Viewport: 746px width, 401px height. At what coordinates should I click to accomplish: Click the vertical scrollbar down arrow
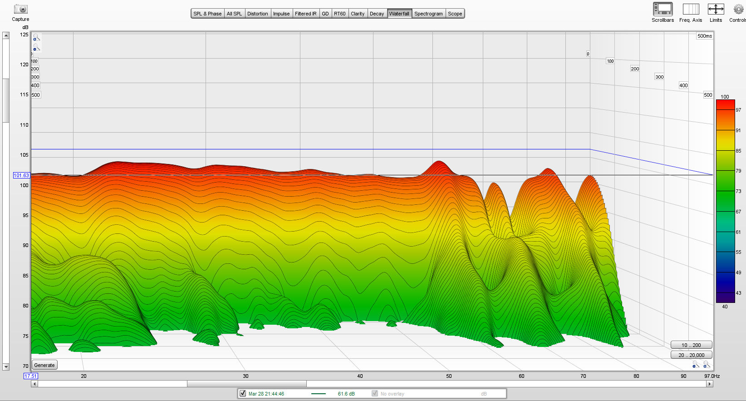6,366
